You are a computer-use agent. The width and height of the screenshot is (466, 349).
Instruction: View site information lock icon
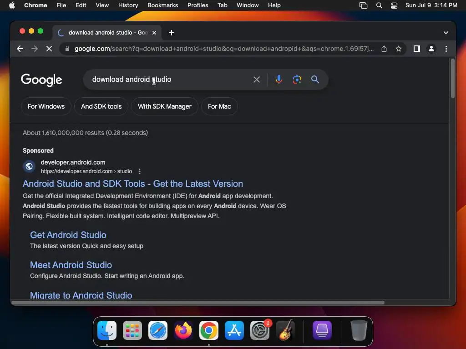pos(67,49)
